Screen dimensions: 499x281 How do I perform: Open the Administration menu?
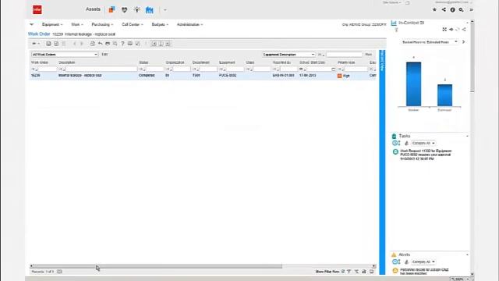(189, 24)
